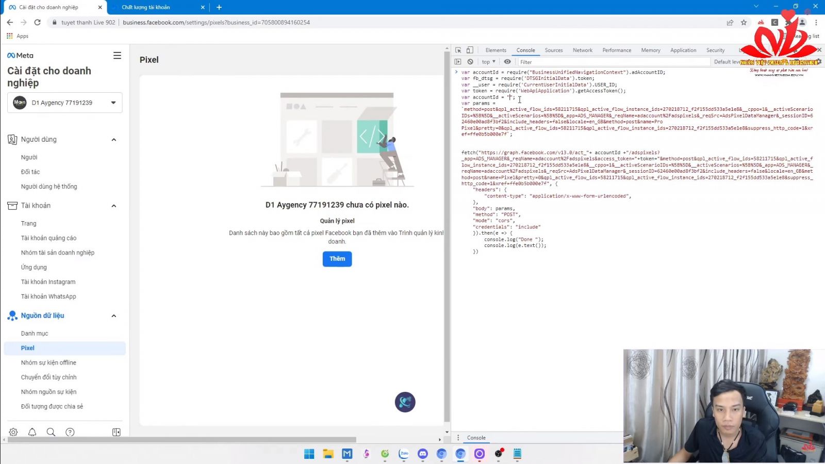This screenshot has height=464, width=825.
Task: Collapse the Tài khoản section
Action: 114,206
